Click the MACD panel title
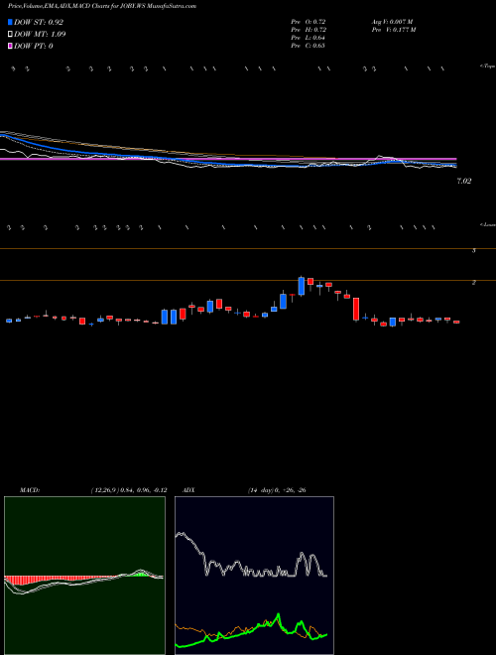496x655 pixels. click(29, 490)
